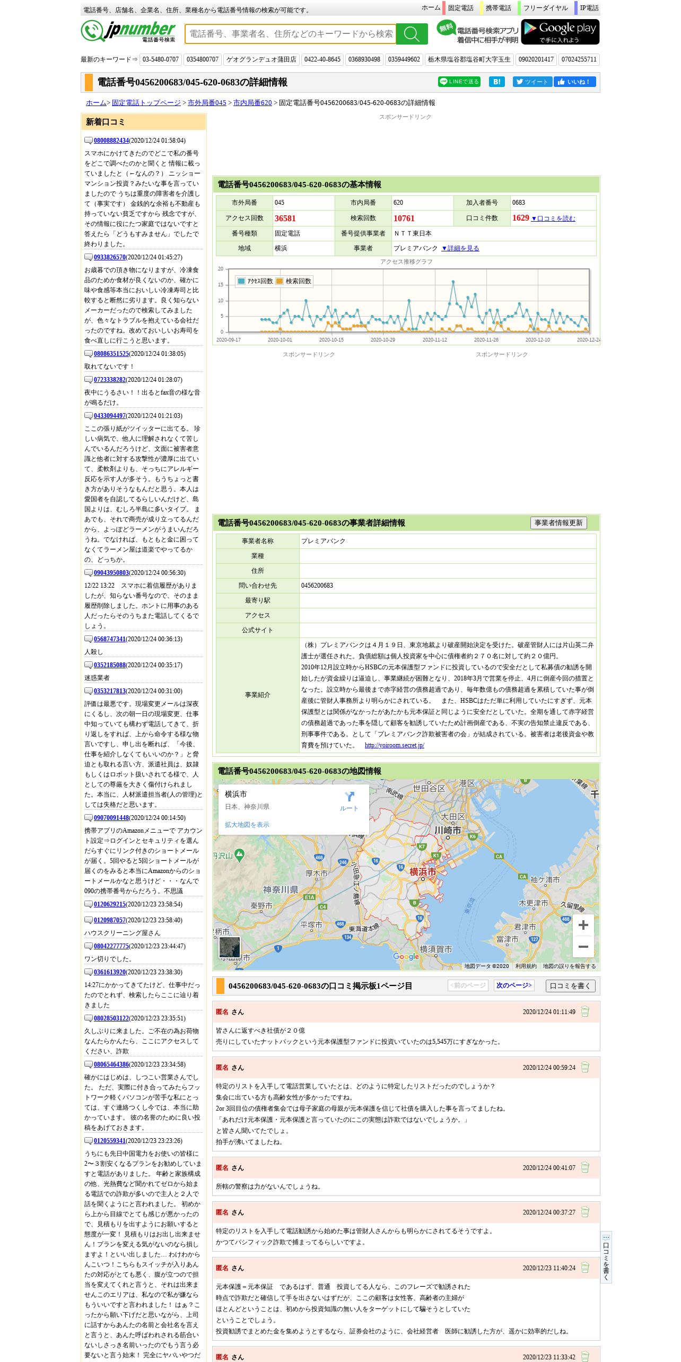Open breadcrumb 市外局番045
Screen dimensions: 681x1362
(207, 103)
